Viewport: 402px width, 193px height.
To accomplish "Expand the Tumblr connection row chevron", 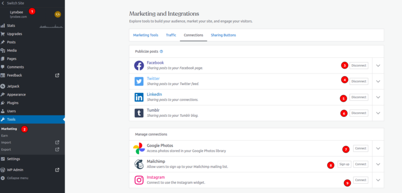I will 378,113.
